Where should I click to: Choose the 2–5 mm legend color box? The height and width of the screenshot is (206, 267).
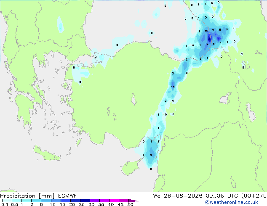[36, 201]
